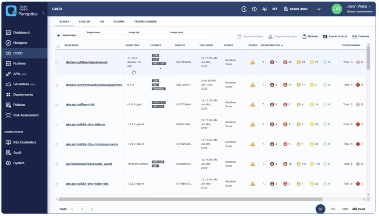This screenshot has width=379, height=216.
Task: Click the Export to Excel icon
Action: click(x=325, y=36)
